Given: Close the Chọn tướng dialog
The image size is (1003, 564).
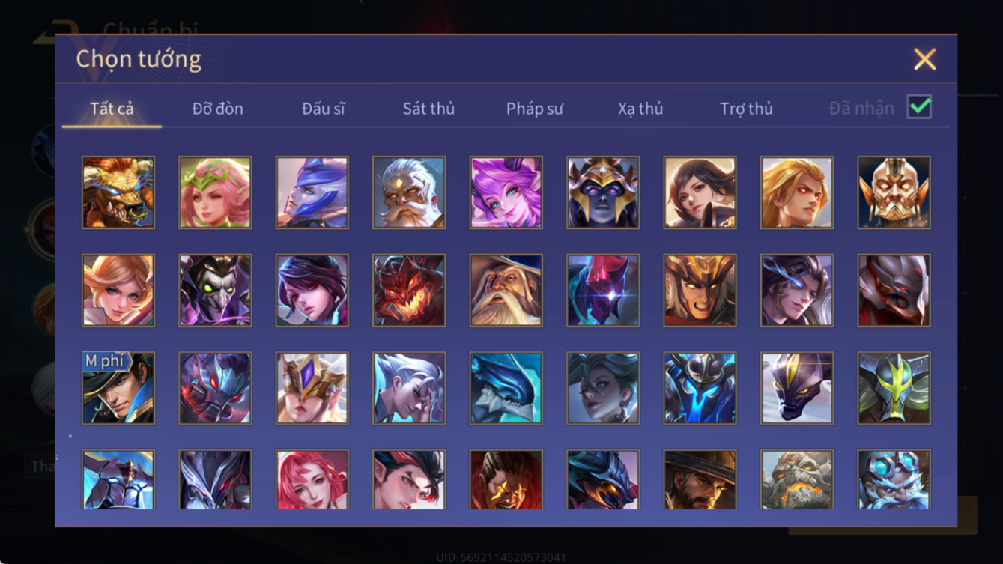Looking at the screenshot, I should point(924,59).
